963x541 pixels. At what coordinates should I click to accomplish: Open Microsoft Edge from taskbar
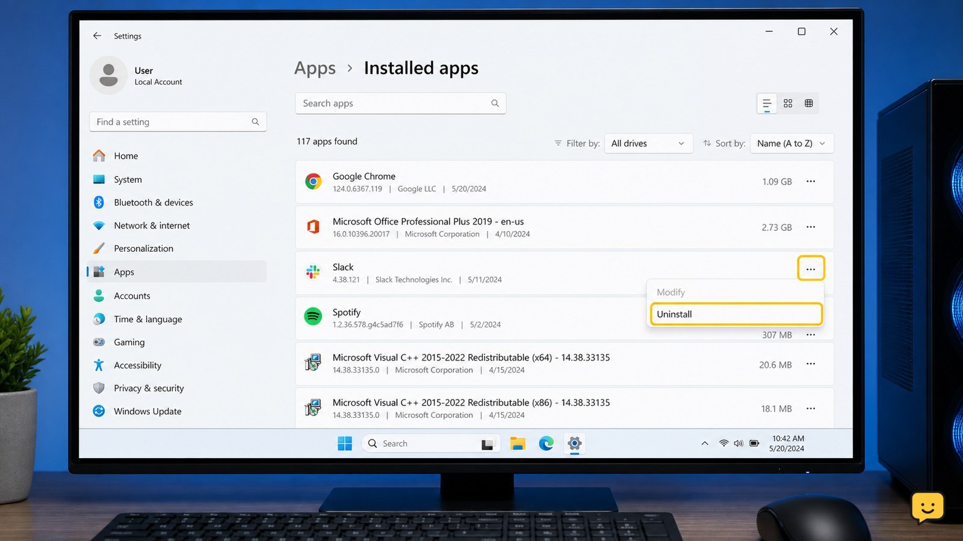pos(546,444)
